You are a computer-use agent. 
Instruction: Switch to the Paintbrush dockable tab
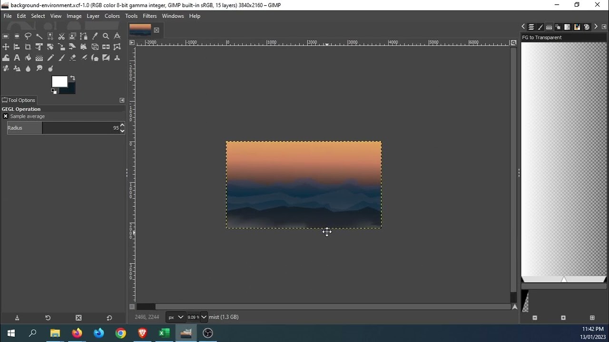point(540,27)
